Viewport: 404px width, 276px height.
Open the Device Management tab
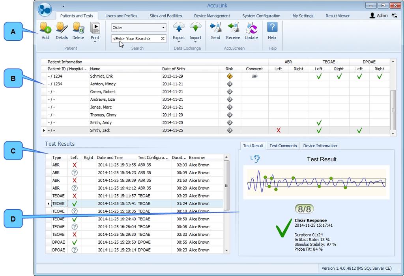click(x=212, y=16)
